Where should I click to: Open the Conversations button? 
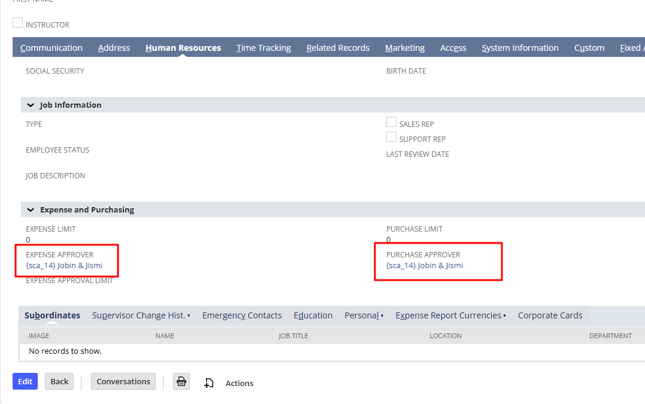(x=123, y=381)
